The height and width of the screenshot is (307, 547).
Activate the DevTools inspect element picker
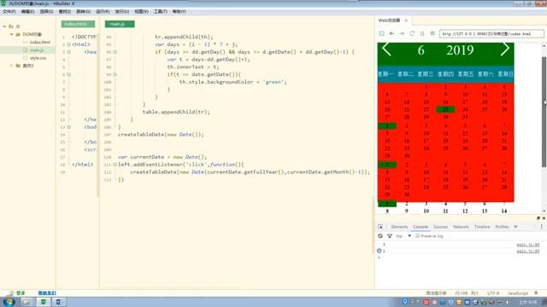[380, 227]
